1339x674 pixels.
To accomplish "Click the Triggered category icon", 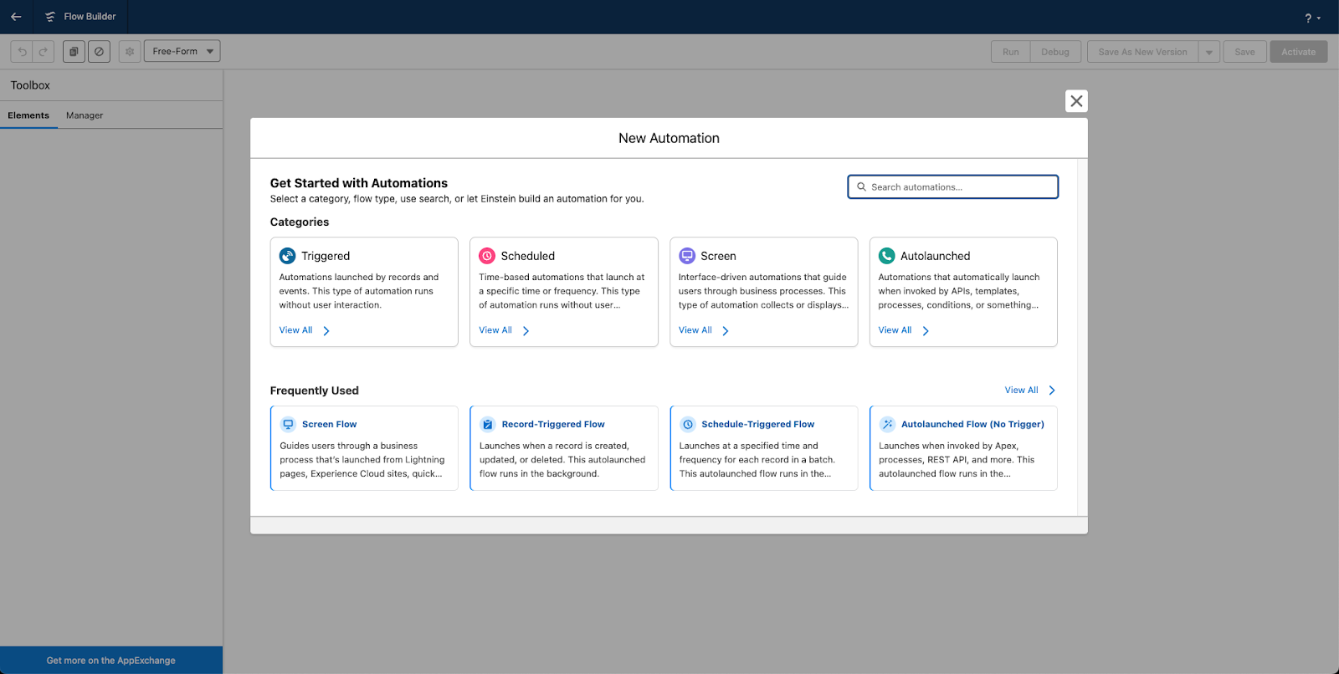I will pos(287,256).
